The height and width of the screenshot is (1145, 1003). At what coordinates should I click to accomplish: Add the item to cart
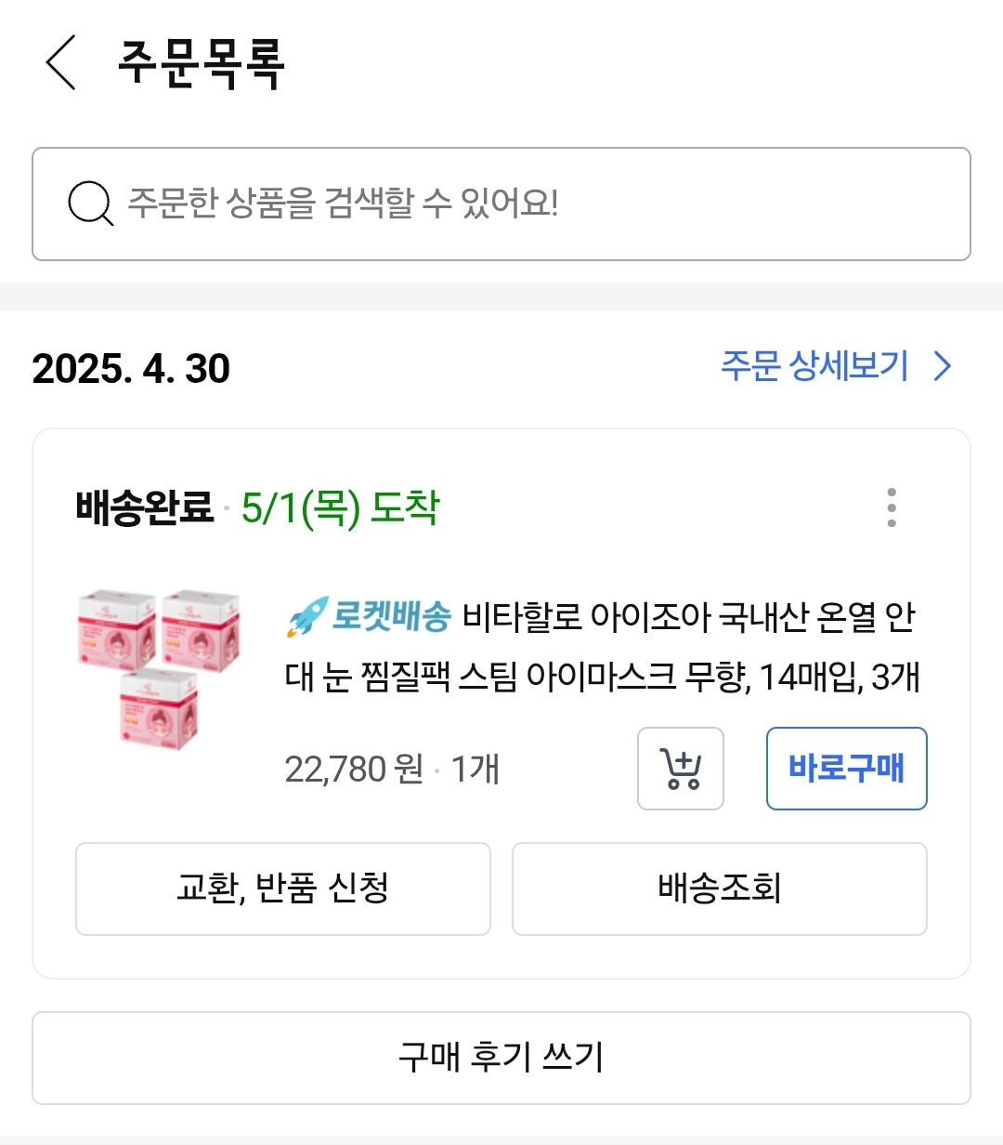[x=680, y=769]
